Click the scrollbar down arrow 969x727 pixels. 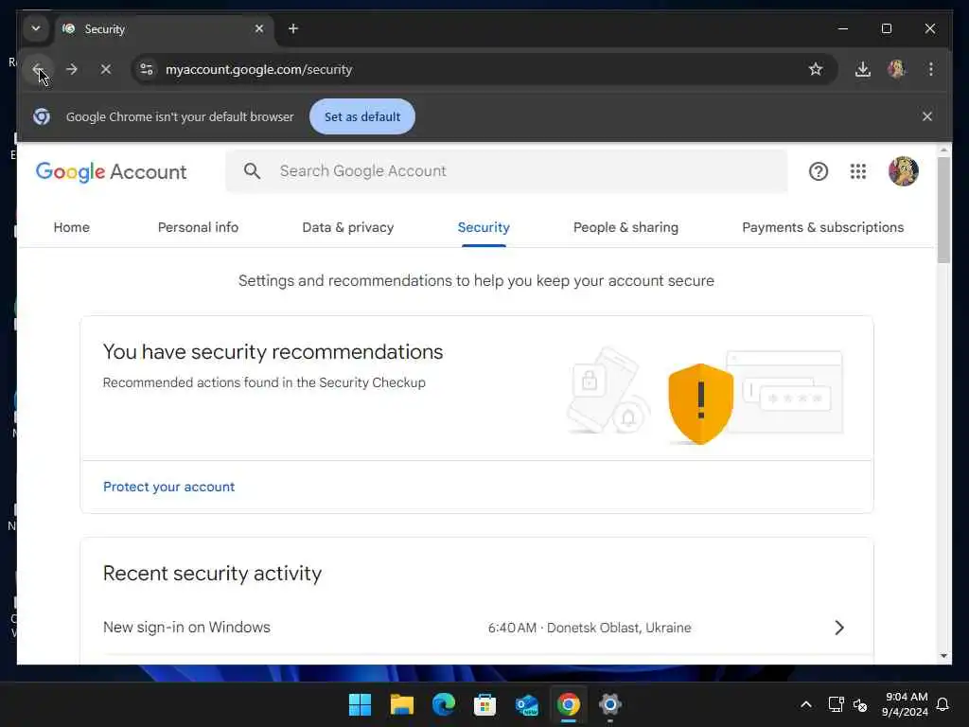(x=943, y=656)
